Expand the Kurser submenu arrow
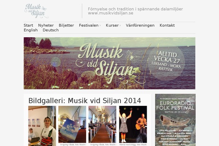 pos(120,26)
